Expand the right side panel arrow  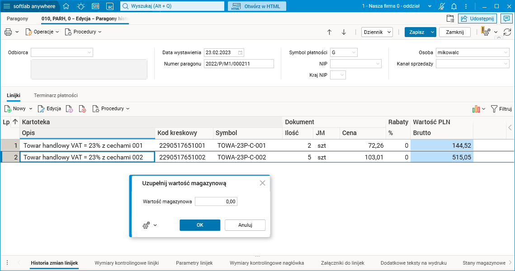(x=510, y=128)
